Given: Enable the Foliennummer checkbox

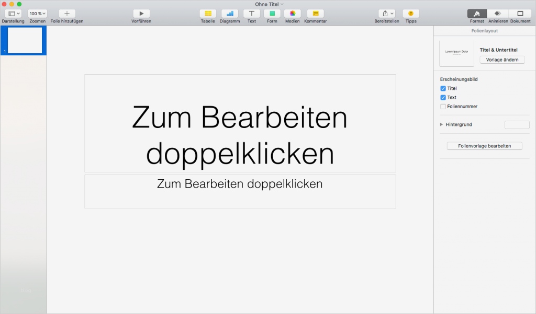Looking at the screenshot, I should [443, 106].
